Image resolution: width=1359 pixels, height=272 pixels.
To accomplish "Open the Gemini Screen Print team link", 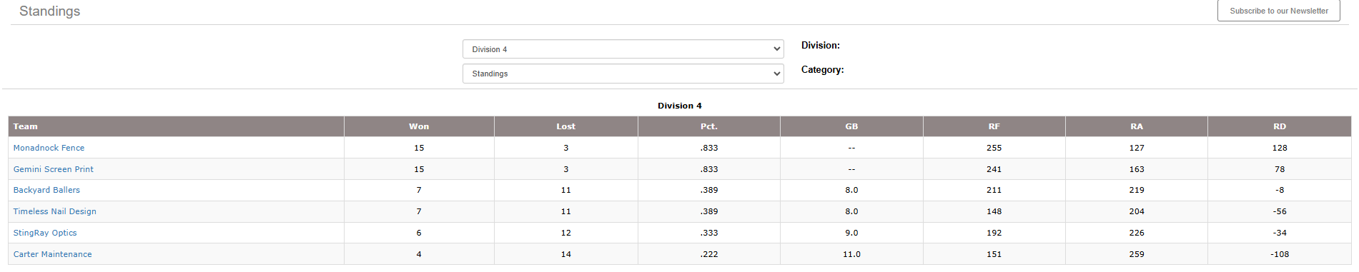I will click(x=54, y=169).
